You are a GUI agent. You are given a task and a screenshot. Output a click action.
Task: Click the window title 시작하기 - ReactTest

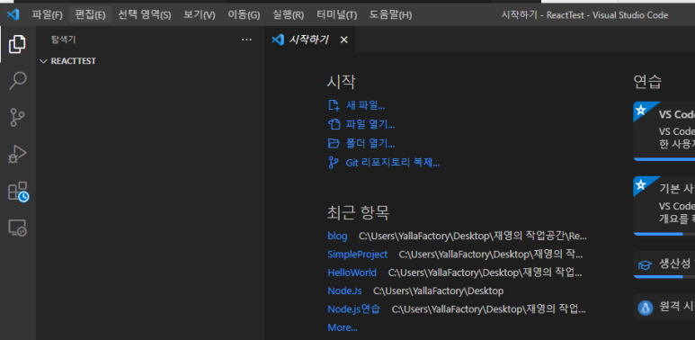coord(544,15)
